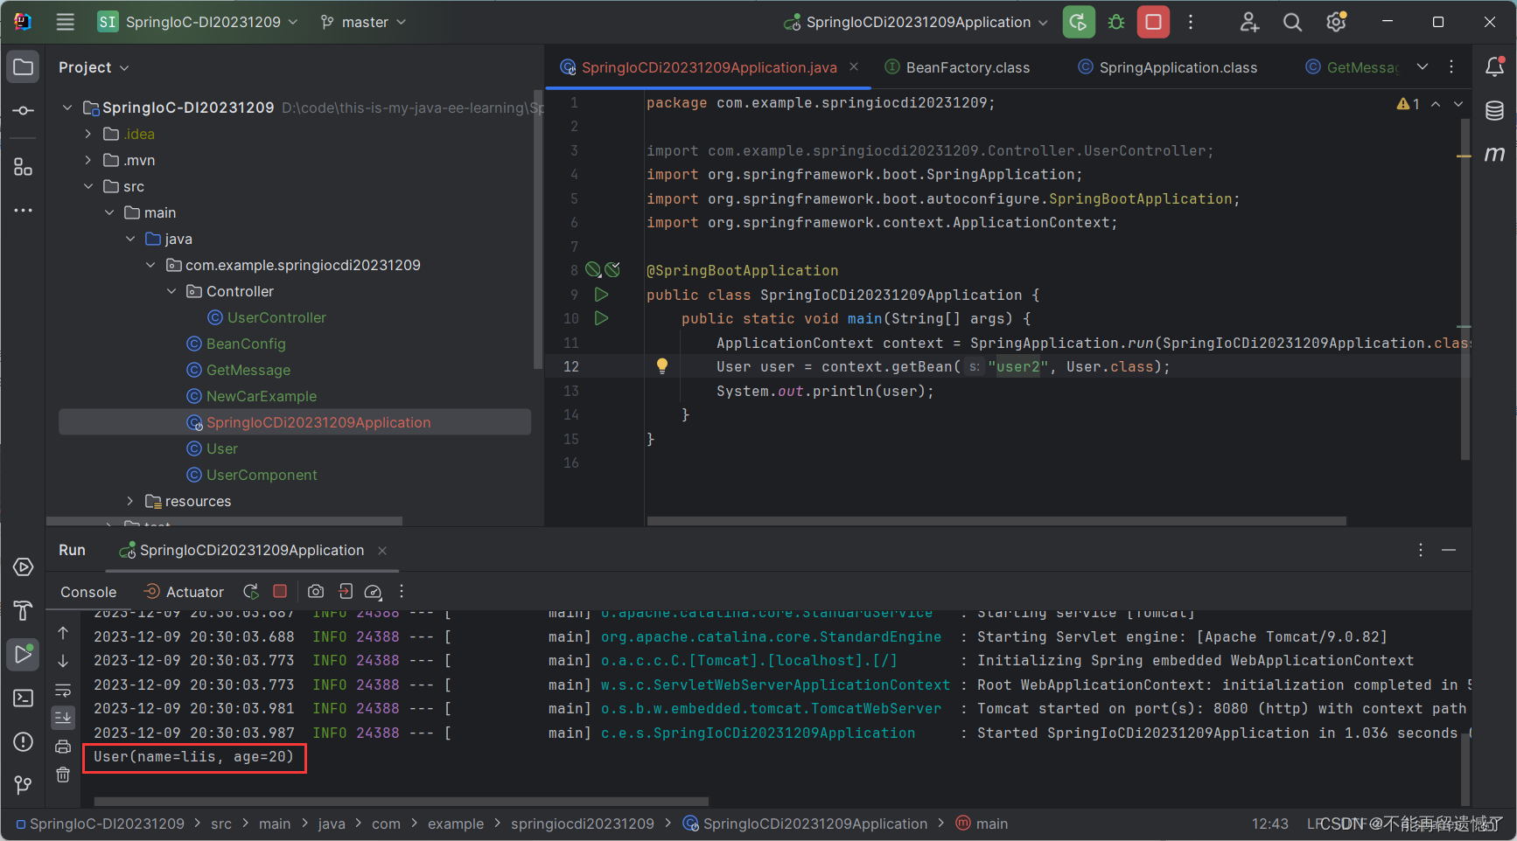Open the Commit tool window
This screenshot has height=841, width=1517.
[23, 111]
